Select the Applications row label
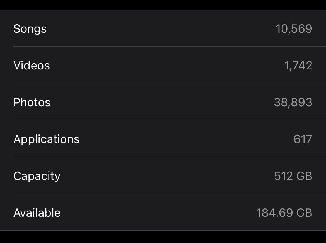Screen dimensions: 326x243 46,139
